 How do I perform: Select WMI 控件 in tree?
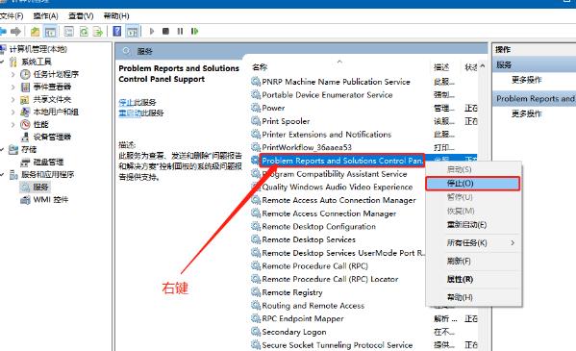(51, 200)
